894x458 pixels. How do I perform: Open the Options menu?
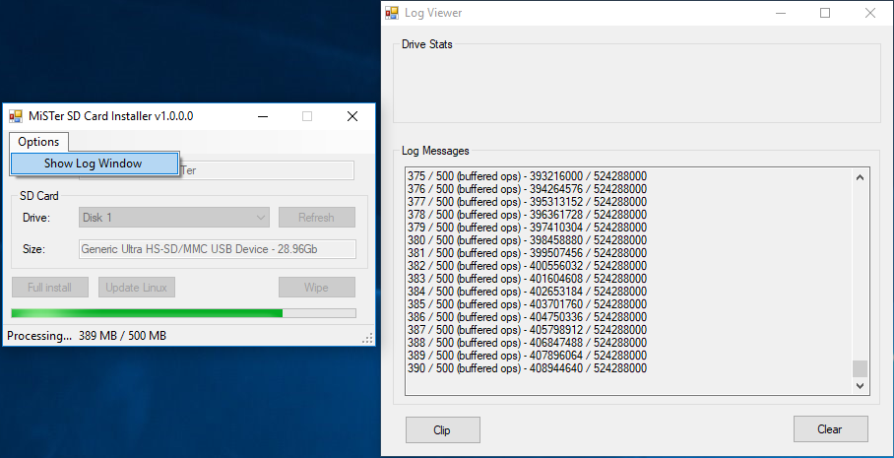(38, 142)
